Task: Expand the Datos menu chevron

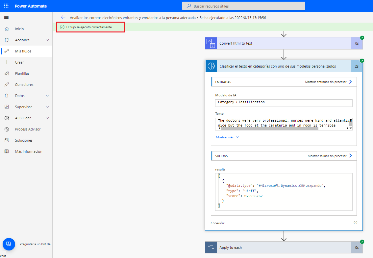Action: (x=47, y=96)
